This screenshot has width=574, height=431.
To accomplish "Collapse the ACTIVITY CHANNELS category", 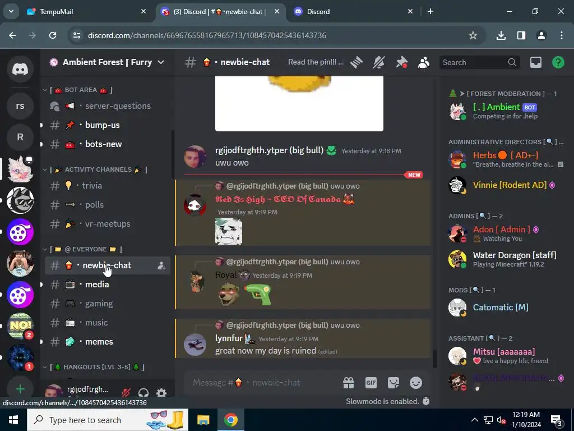I will pos(95,169).
